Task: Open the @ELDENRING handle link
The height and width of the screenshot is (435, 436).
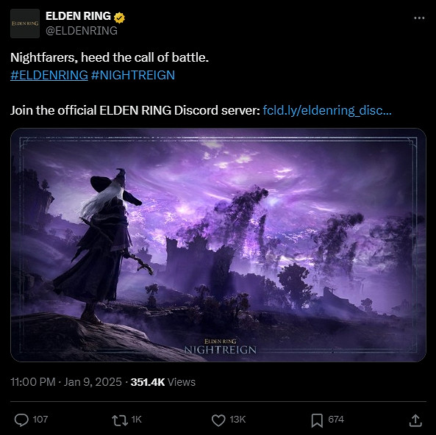Action: [x=82, y=31]
